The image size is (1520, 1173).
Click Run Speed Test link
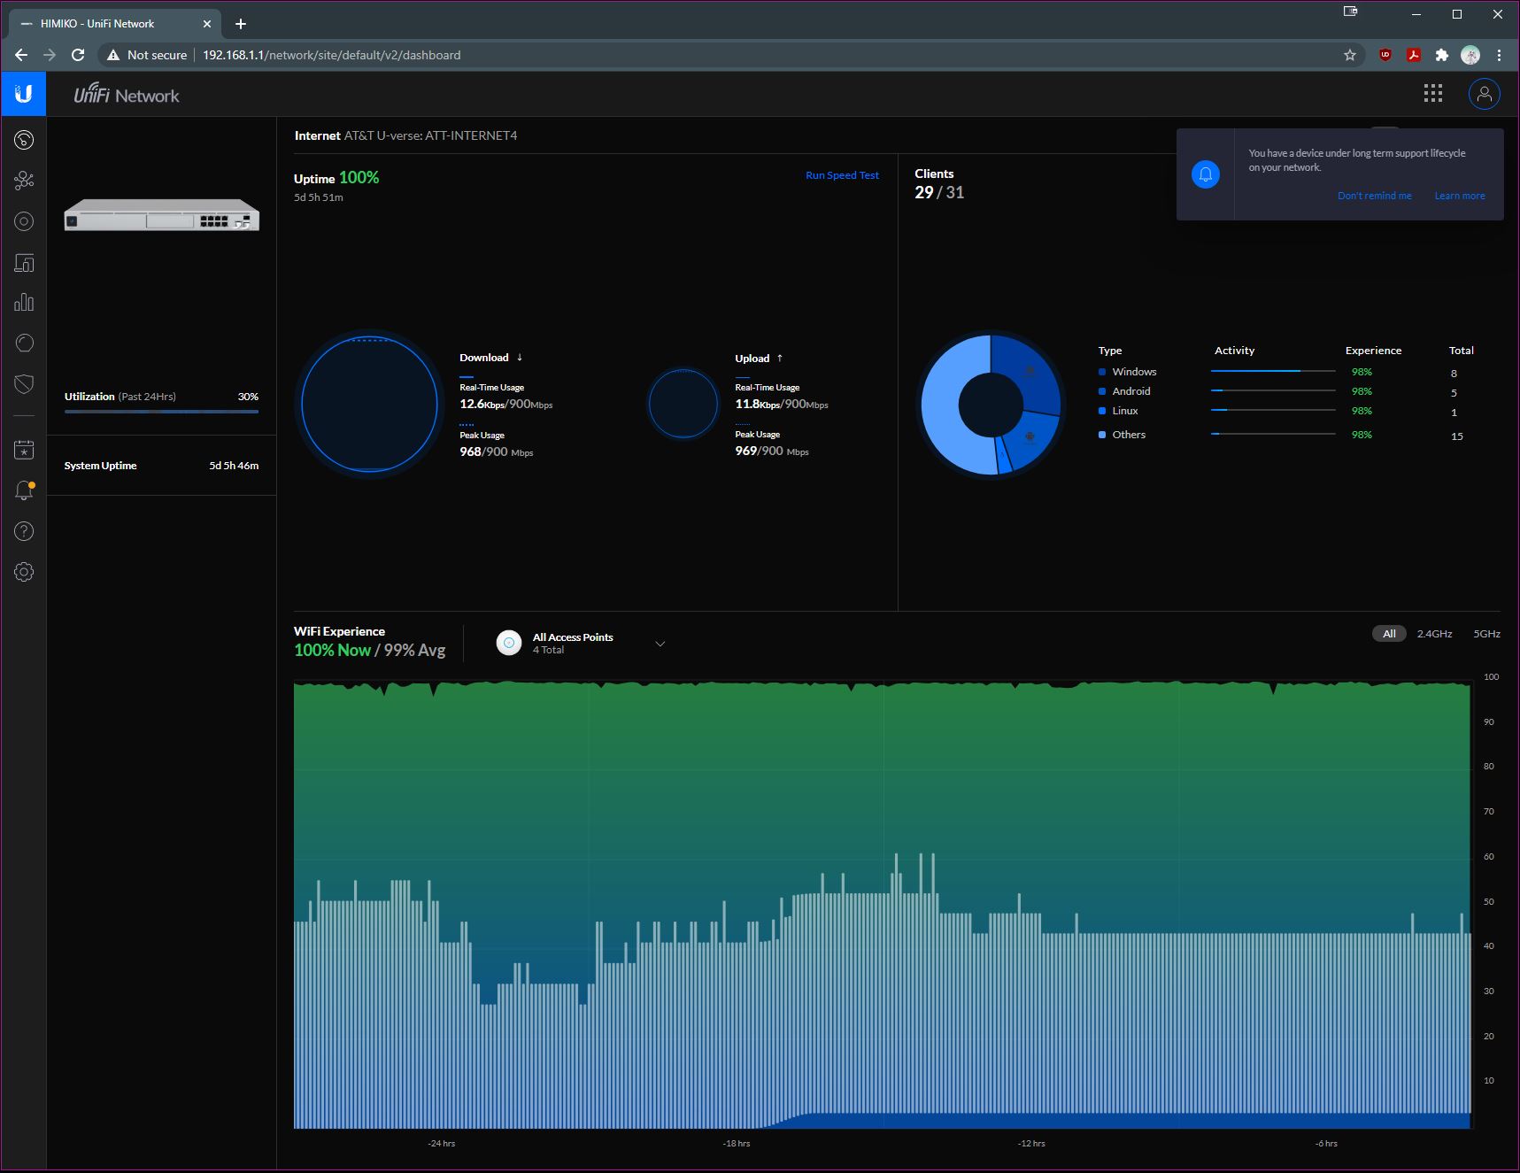coord(842,175)
